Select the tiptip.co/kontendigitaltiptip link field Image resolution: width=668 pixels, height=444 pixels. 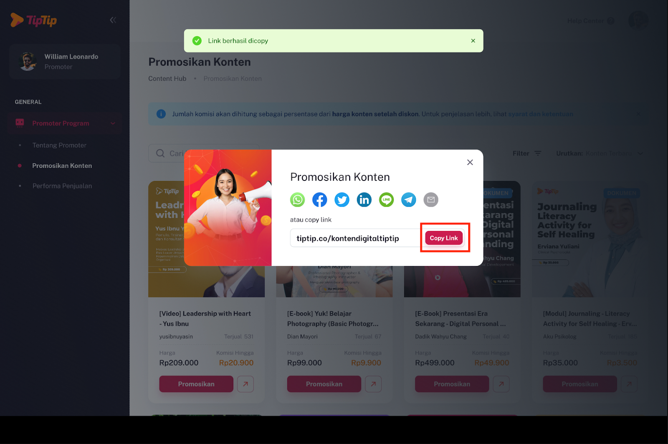click(x=356, y=238)
